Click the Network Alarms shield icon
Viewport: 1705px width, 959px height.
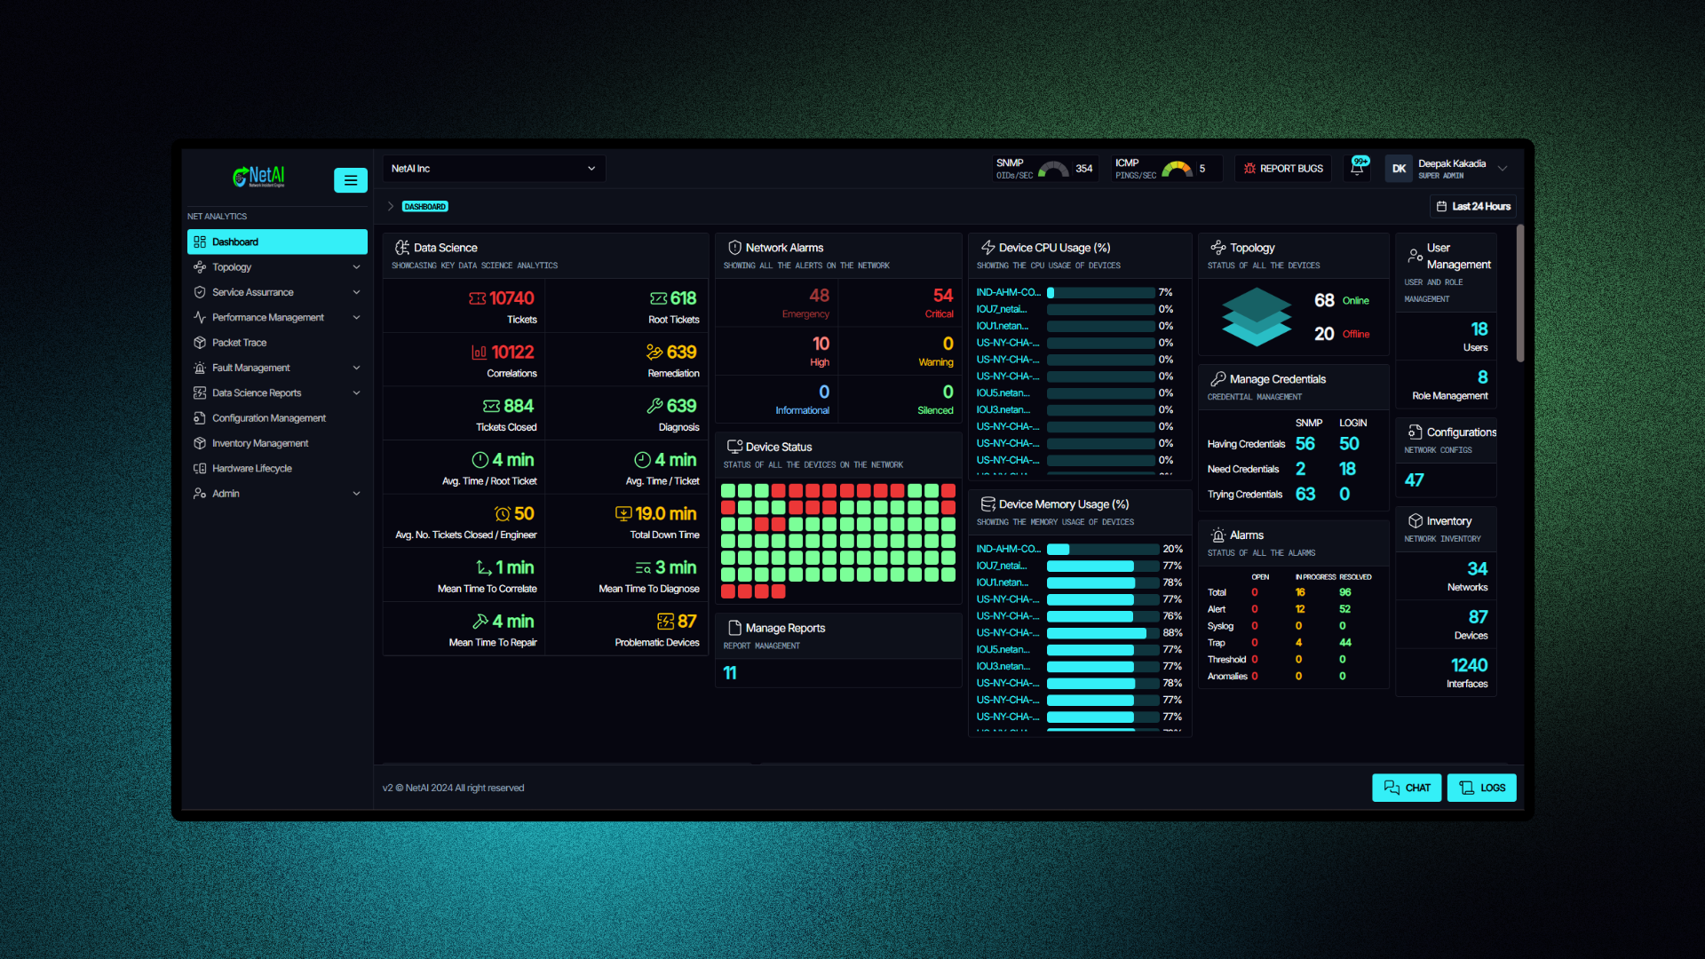click(x=734, y=248)
